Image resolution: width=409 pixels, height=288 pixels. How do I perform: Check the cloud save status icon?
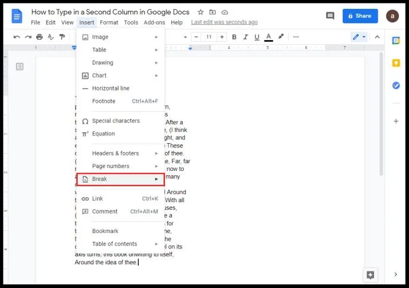[x=225, y=12]
